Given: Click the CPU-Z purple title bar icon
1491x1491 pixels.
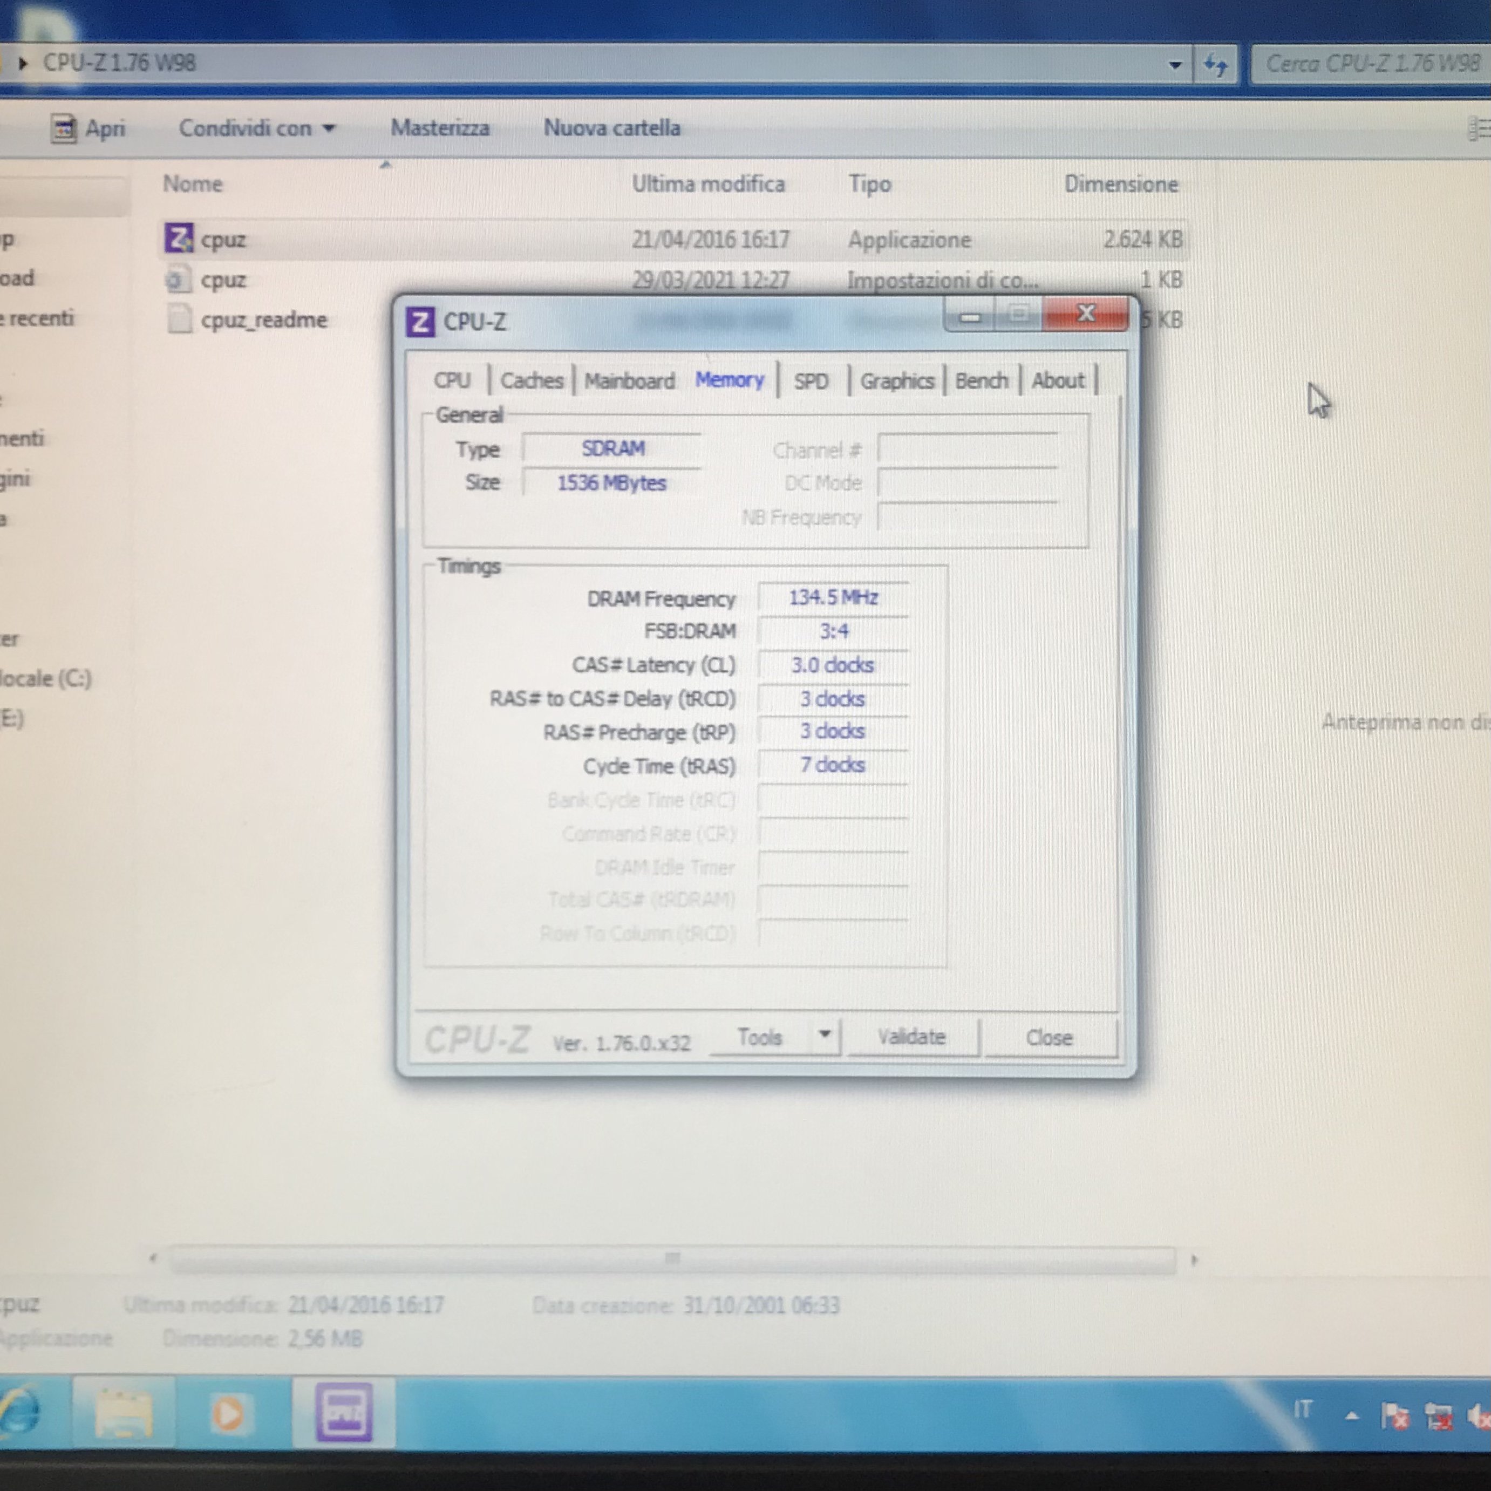Looking at the screenshot, I should tap(420, 322).
